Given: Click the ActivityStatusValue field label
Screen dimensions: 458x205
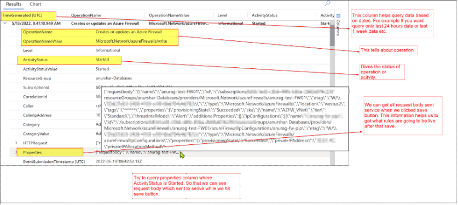Looking at the screenshot, I should [x=40, y=69].
